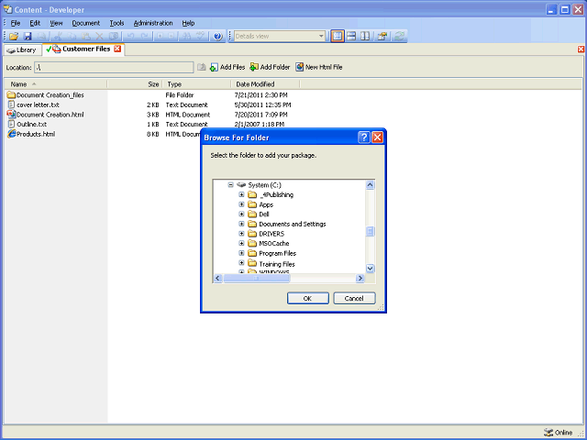Close the Customer Files tab with its red X
Viewport: 587px width, 440px height.
click(117, 49)
